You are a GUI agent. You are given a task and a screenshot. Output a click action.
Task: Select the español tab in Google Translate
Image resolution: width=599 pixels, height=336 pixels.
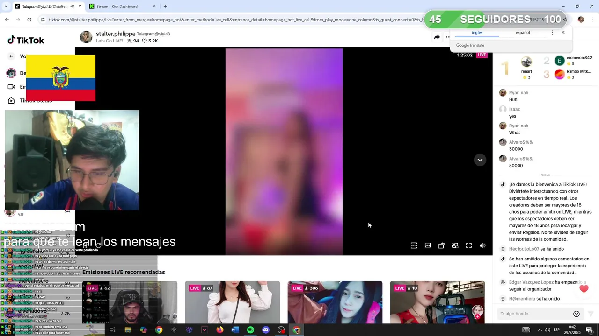coord(523,33)
